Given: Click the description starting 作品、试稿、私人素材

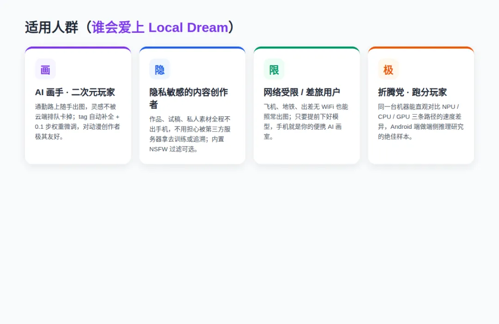Looking at the screenshot, I should [x=190, y=134].
